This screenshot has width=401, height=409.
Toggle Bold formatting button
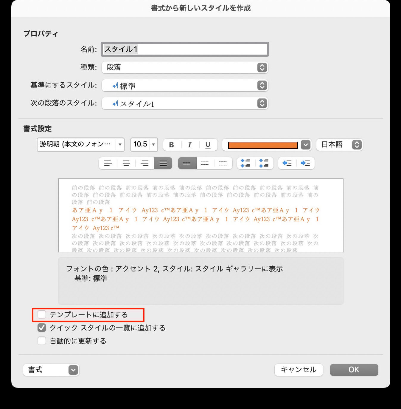click(x=172, y=145)
